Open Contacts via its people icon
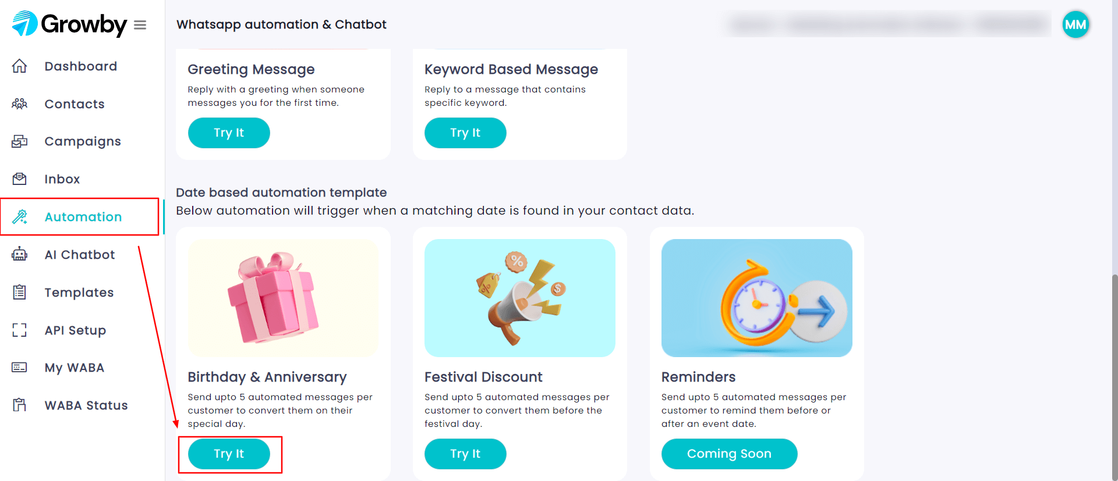 pyautogui.click(x=19, y=104)
